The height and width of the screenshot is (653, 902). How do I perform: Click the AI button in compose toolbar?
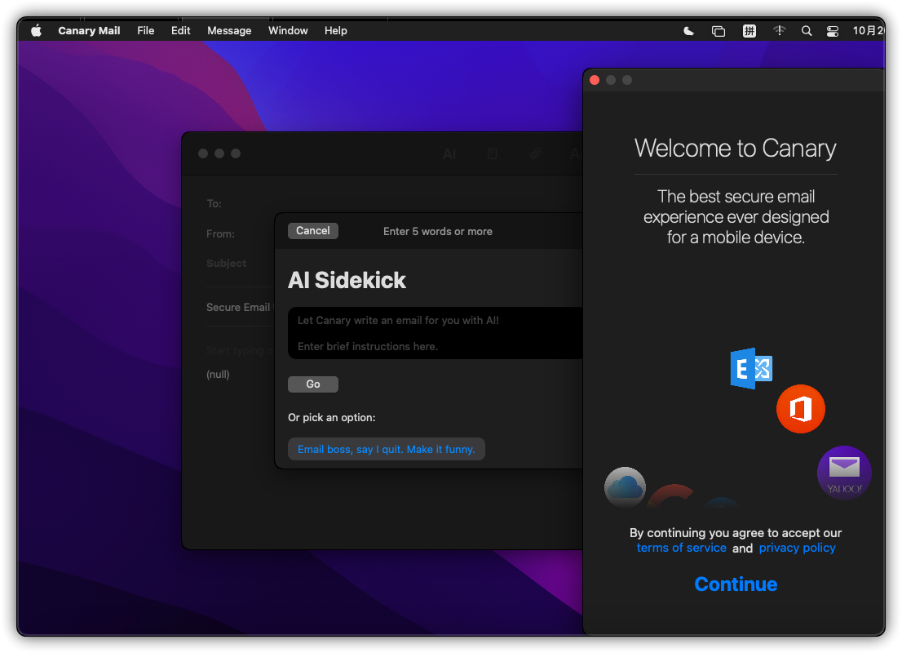pos(449,153)
